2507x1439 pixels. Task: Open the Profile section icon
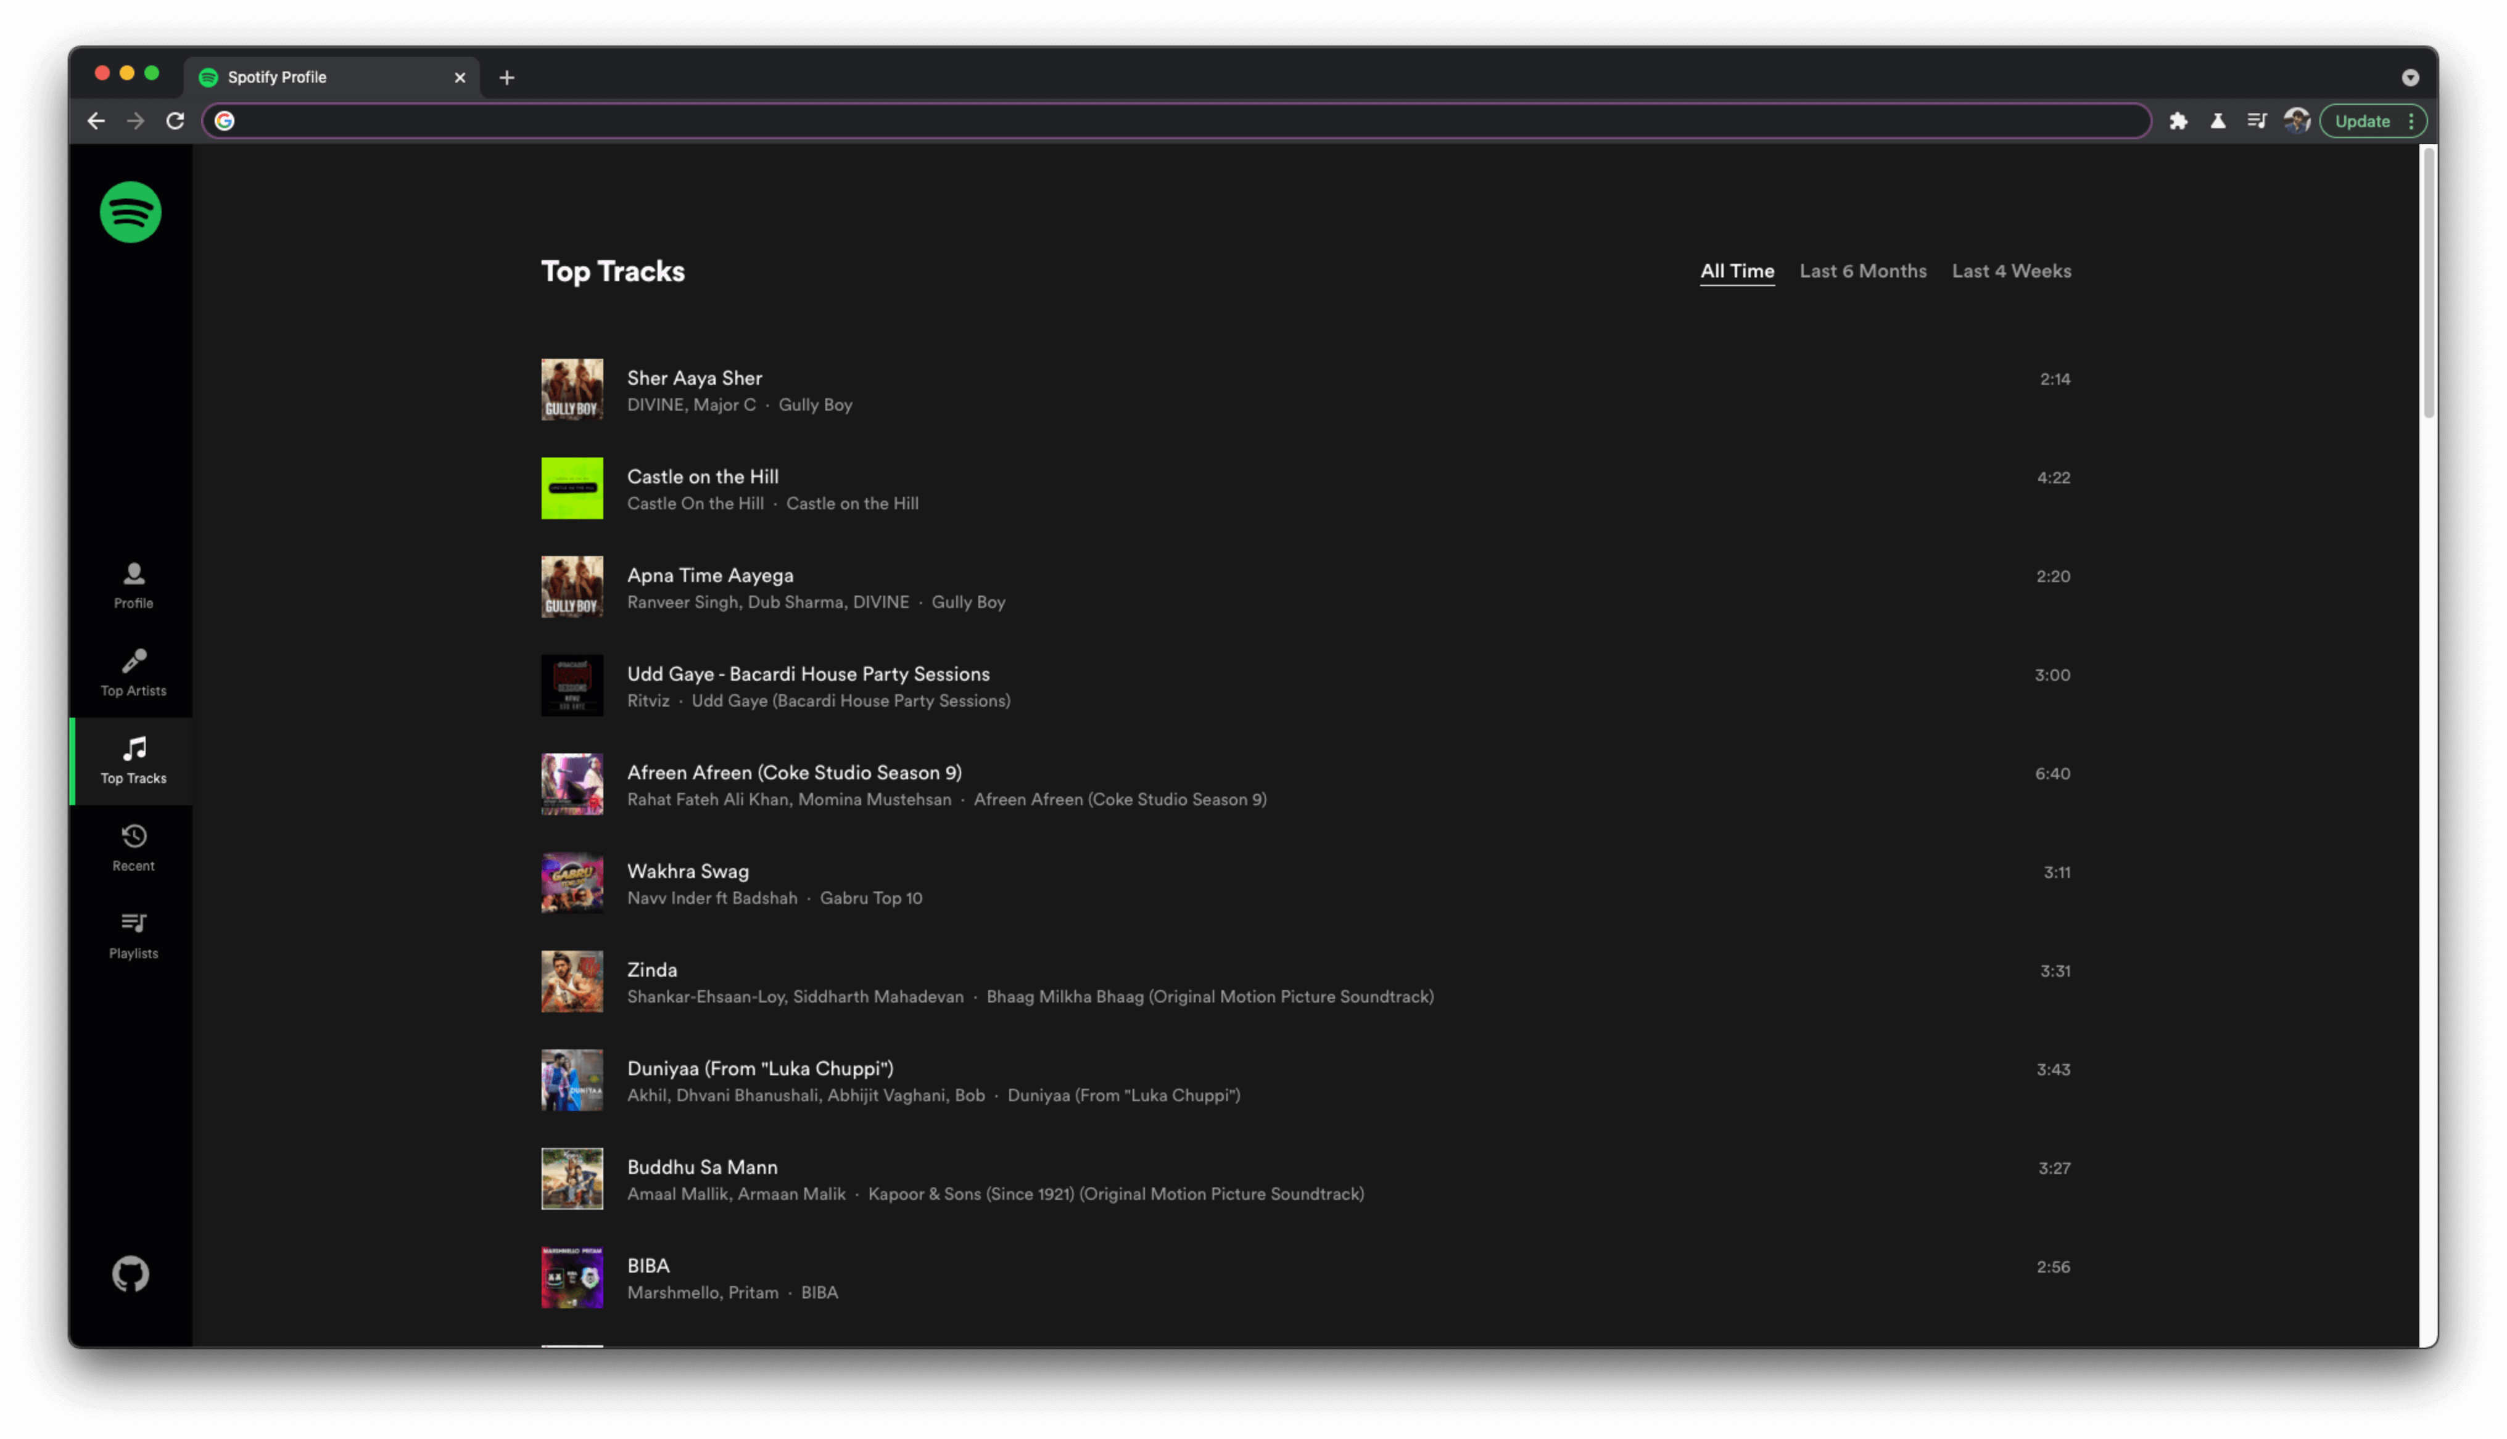coord(133,574)
